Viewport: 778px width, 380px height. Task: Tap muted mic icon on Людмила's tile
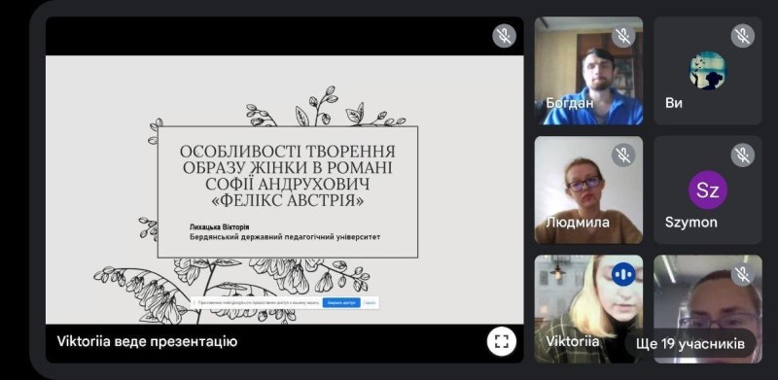(x=623, y=155)
